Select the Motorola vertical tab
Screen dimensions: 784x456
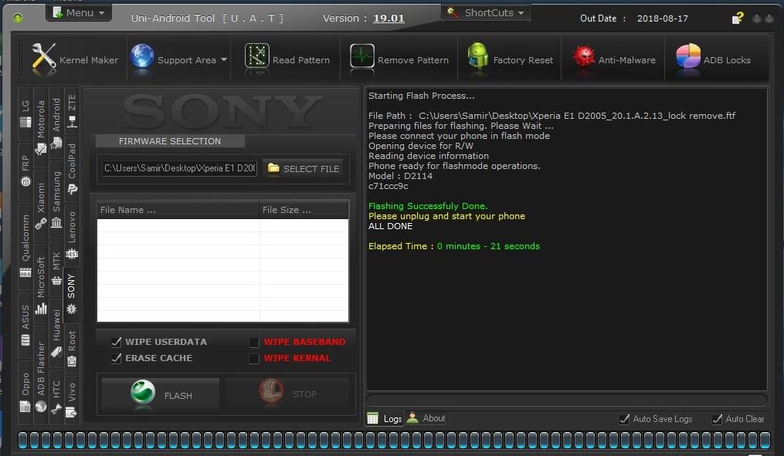[41, 127]
